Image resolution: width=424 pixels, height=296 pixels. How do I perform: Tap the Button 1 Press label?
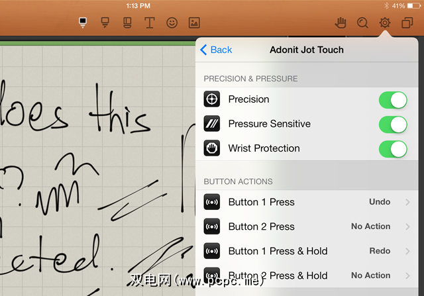point(262,202)
